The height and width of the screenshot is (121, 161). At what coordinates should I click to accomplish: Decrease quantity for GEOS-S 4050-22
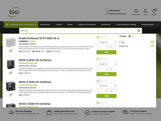(107, 69)
